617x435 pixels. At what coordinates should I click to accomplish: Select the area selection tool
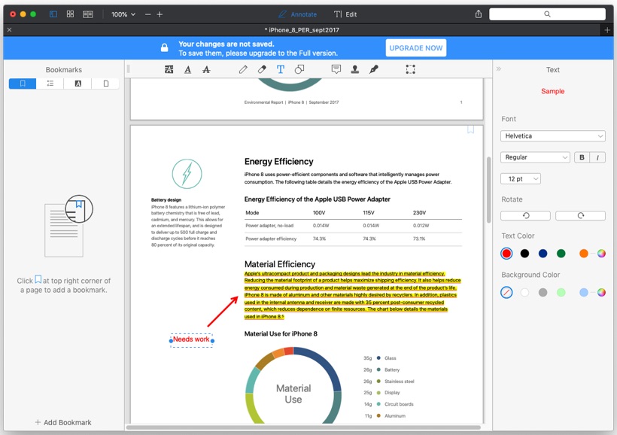[410, 70]
